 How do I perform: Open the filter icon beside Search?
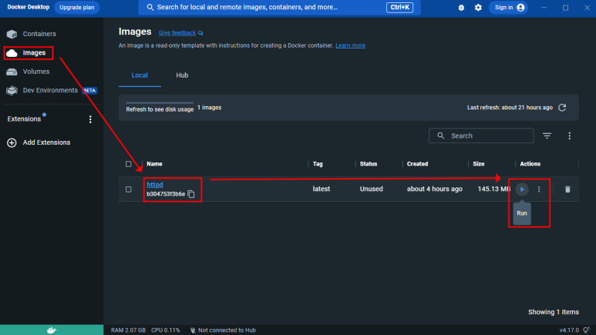tap(547, 136)
